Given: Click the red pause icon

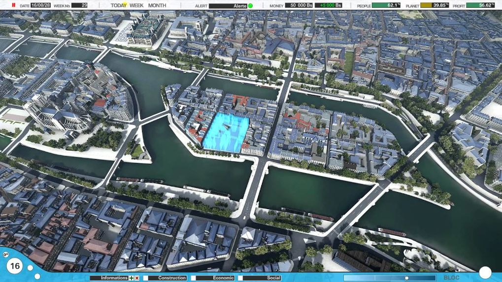Looking at the screenshot, I should click(x=13, y=5).
